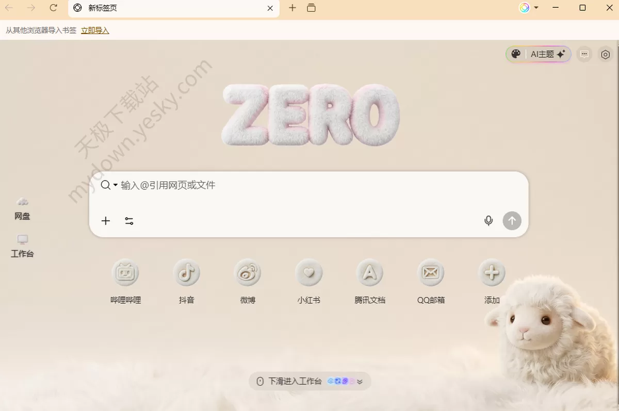Click the colorful profile avatar icon
The height and width of the screenshot is (411, 619).
[525, 8]
